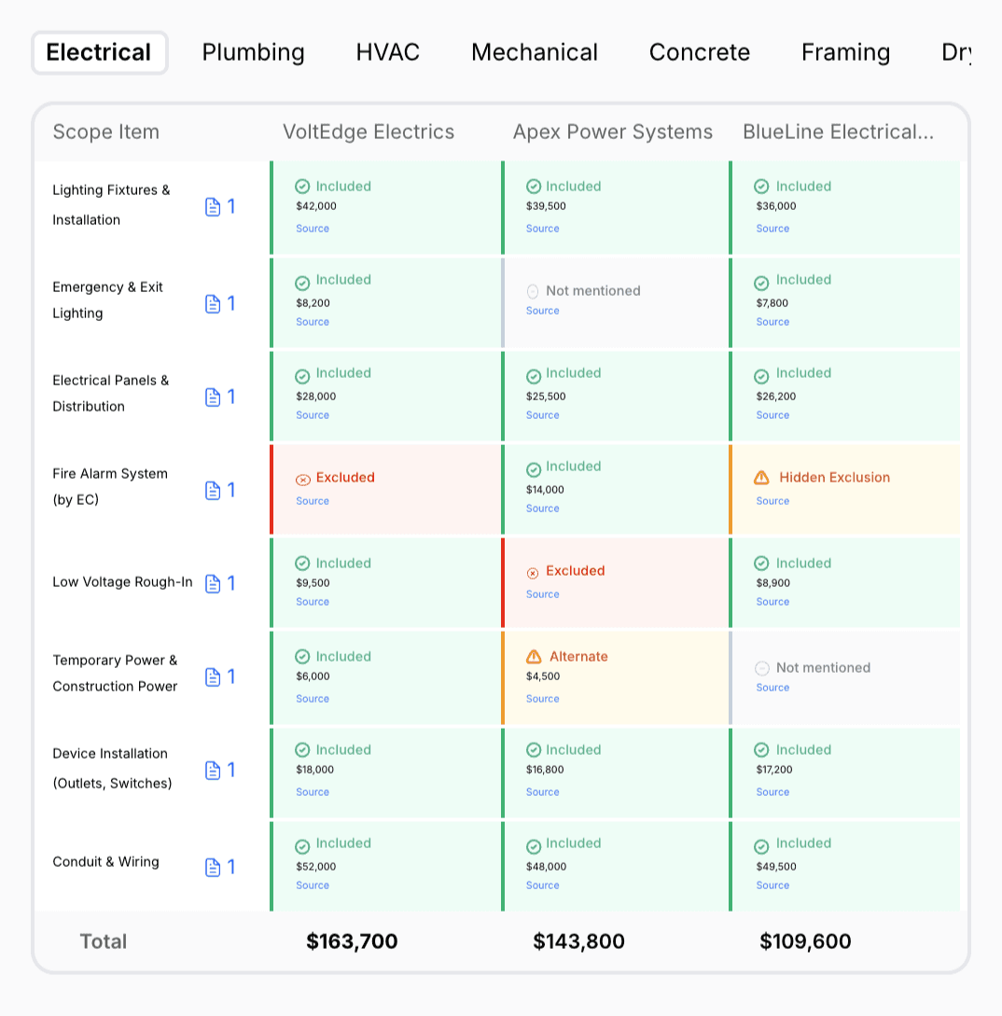Open Source link for Apex Emergency Lighting
Image resolution: width=1002 pixels, height=1016 pixels.
tap(542, 311)
